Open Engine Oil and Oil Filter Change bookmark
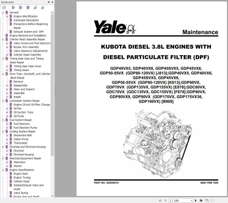Viewport: 228px width, 203px height. point(32,105)
